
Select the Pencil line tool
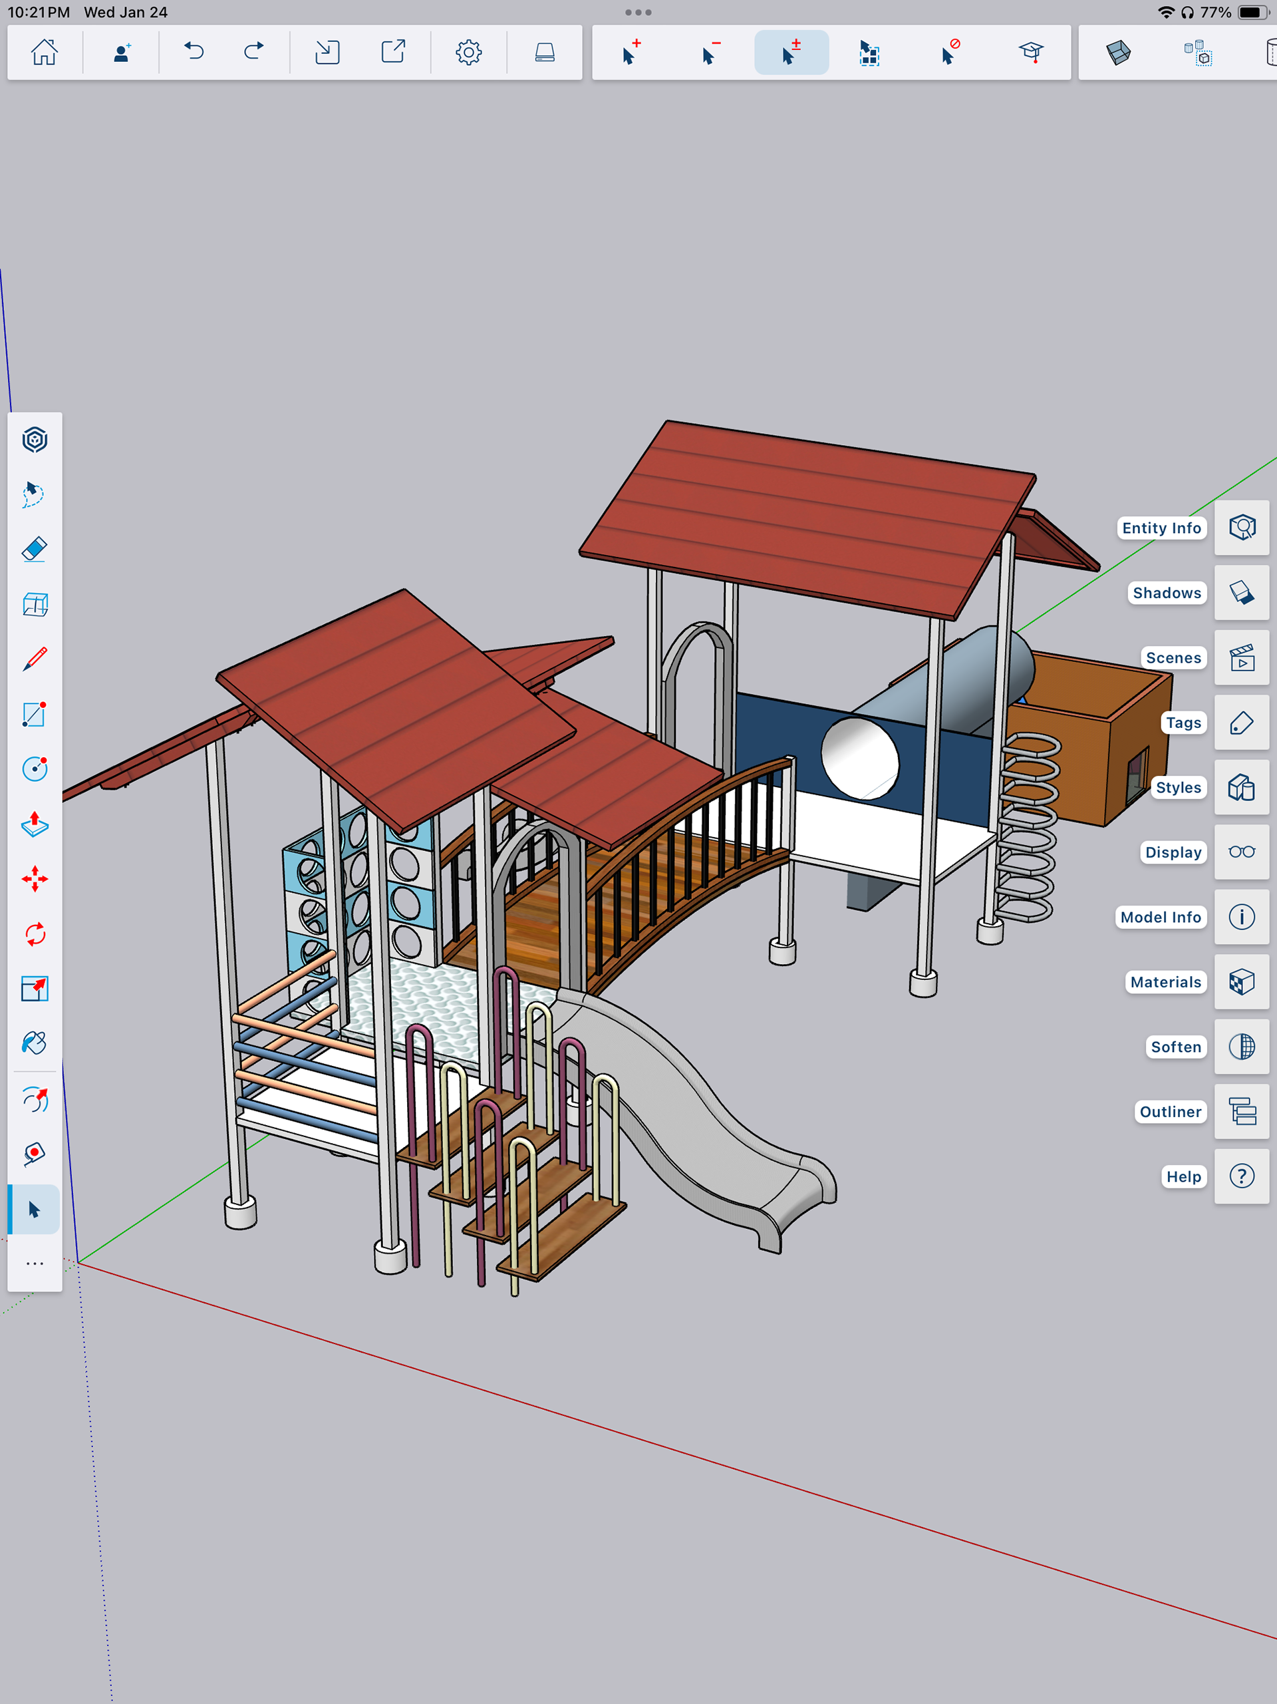click(35, 659)
